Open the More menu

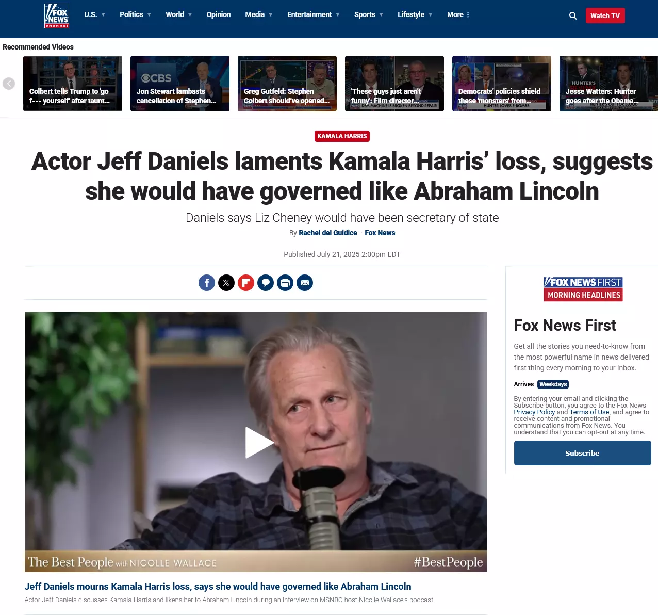point(458,14)
